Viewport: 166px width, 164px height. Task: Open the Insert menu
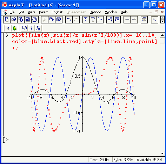click(43, 12)
